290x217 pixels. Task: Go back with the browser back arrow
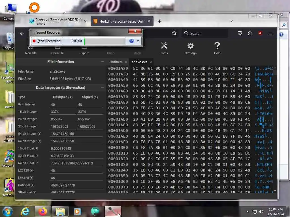click(22, 33)
